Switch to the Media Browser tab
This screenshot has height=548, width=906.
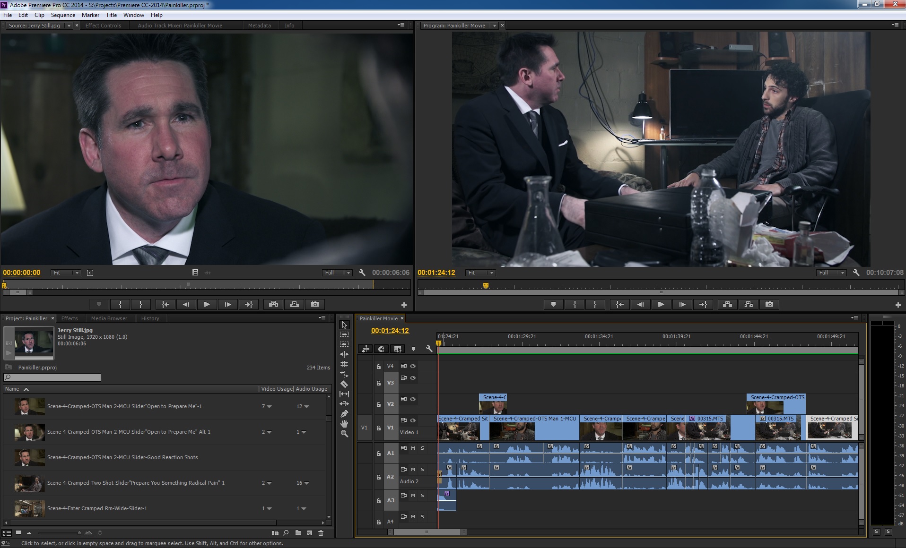pos(109,318)
